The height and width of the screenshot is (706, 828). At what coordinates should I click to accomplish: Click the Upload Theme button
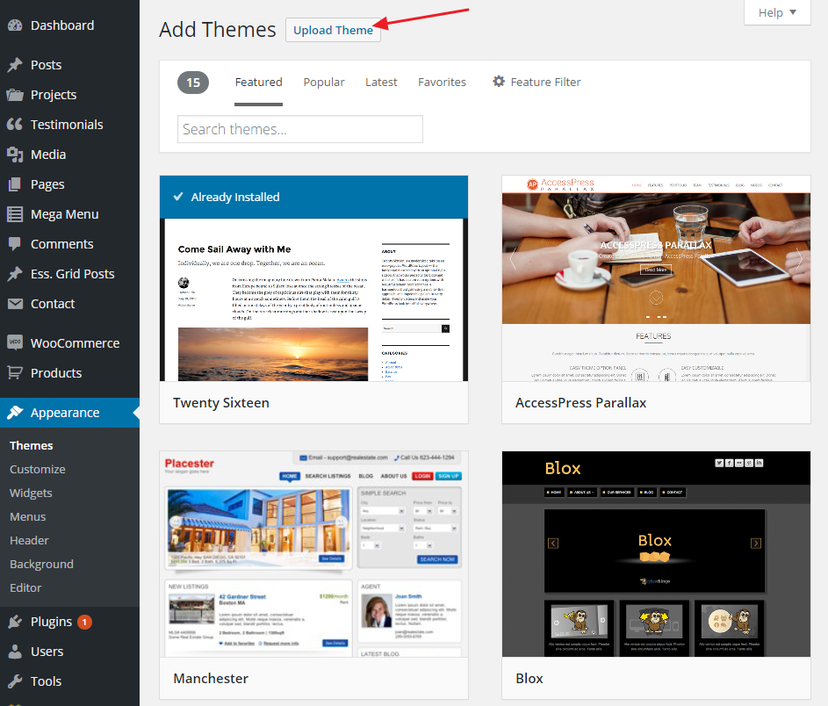(333, 30)
